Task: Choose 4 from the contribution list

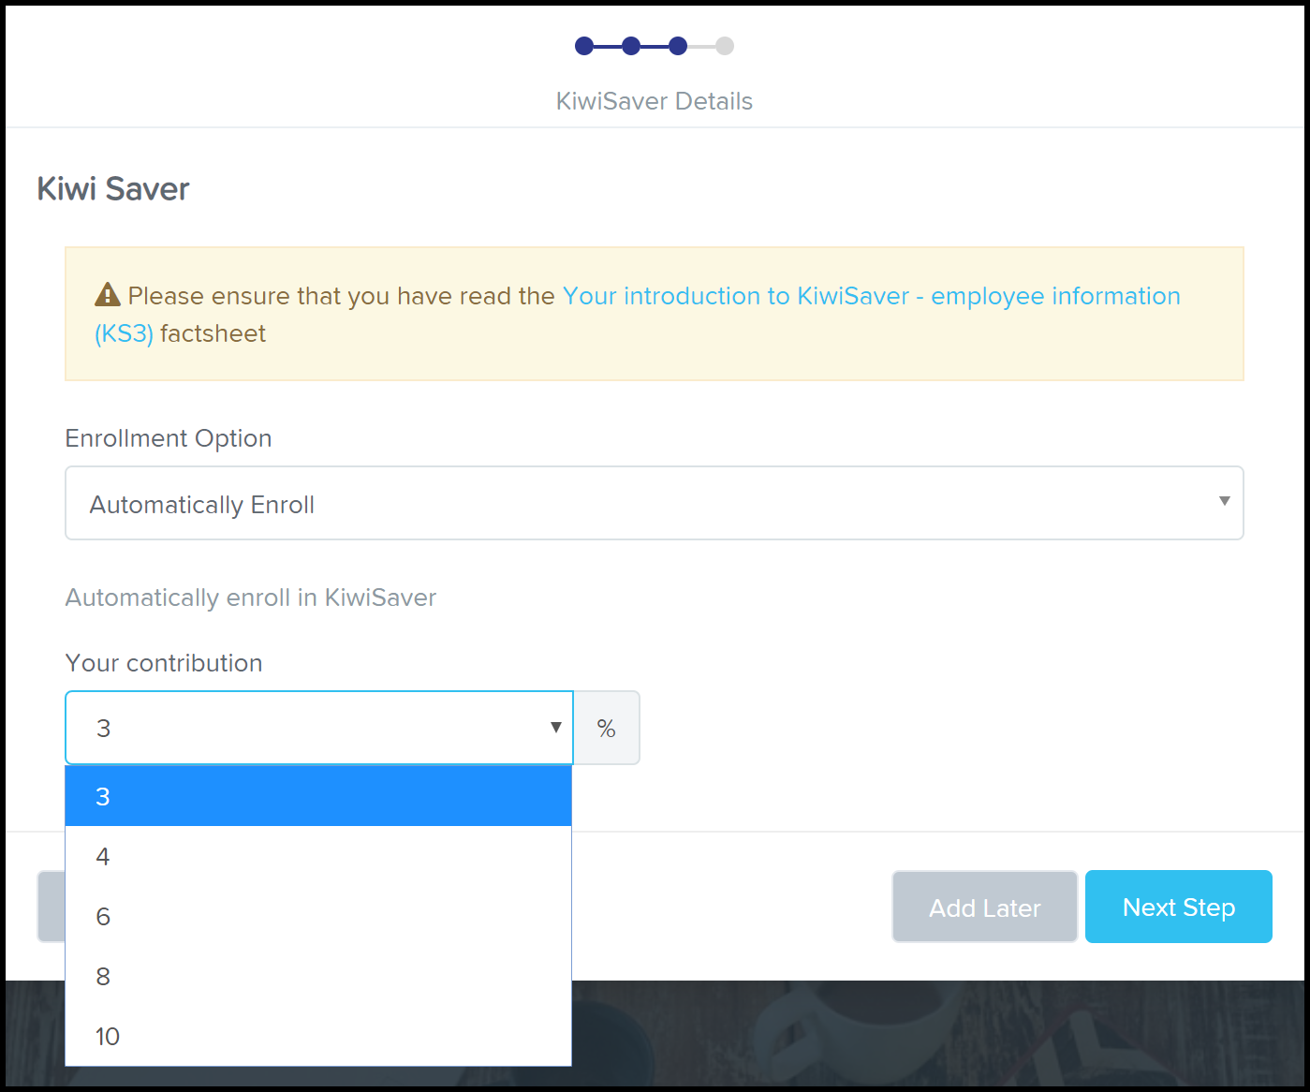Action: (x=318, y=856)
